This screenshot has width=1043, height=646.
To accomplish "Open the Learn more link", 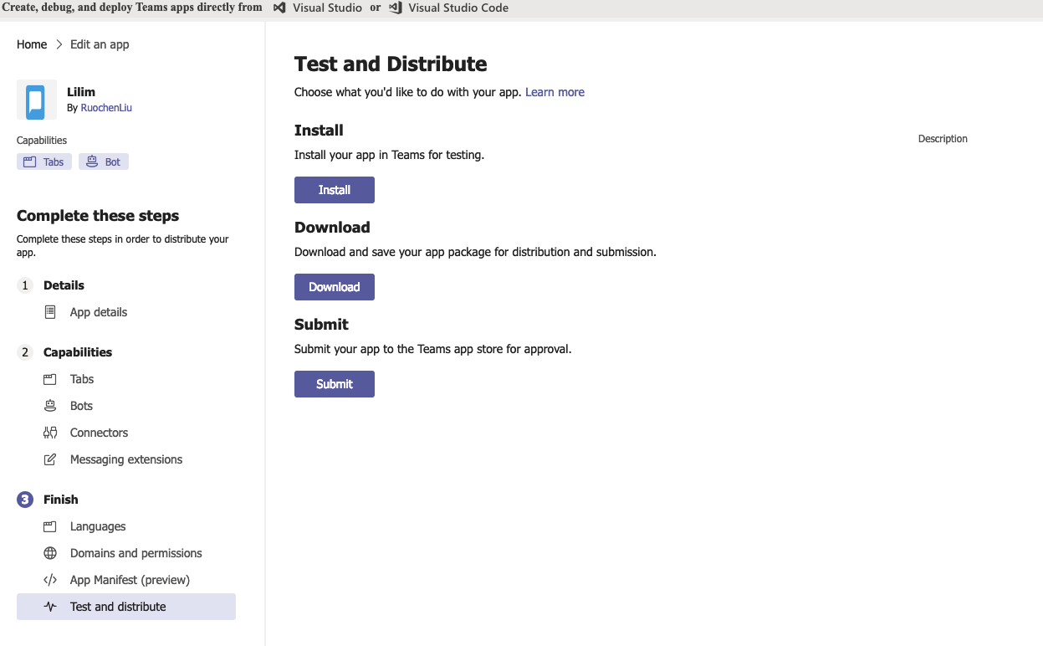I will coord(555,92).
